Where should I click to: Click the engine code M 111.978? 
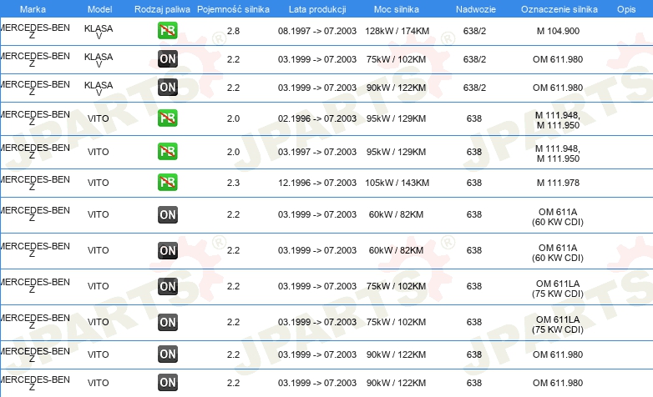[x=558, y=183]
